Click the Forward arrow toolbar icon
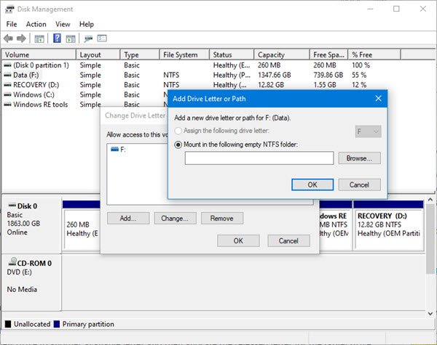This screenshot has width=437, height=345. pyautogui.click(x=22, y=38)
